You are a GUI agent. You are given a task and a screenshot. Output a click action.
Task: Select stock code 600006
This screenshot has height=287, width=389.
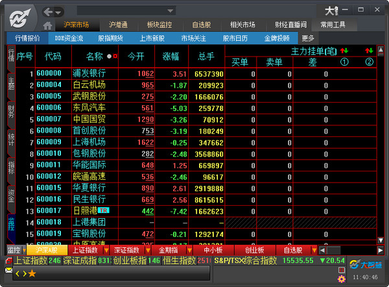coord(49,108)
